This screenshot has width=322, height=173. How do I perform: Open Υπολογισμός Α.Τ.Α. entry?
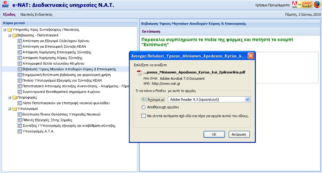point(38,132)
